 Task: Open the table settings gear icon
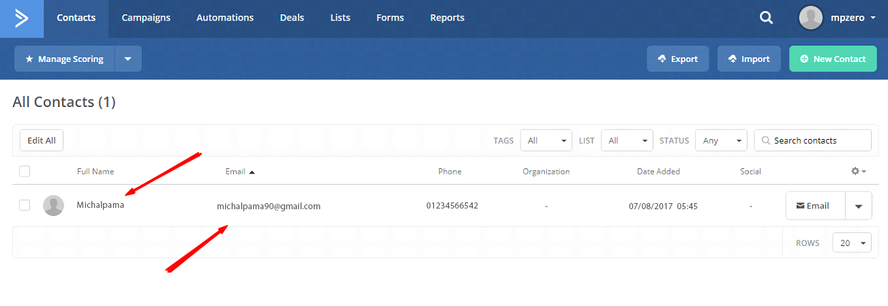(x=858, y=171)
